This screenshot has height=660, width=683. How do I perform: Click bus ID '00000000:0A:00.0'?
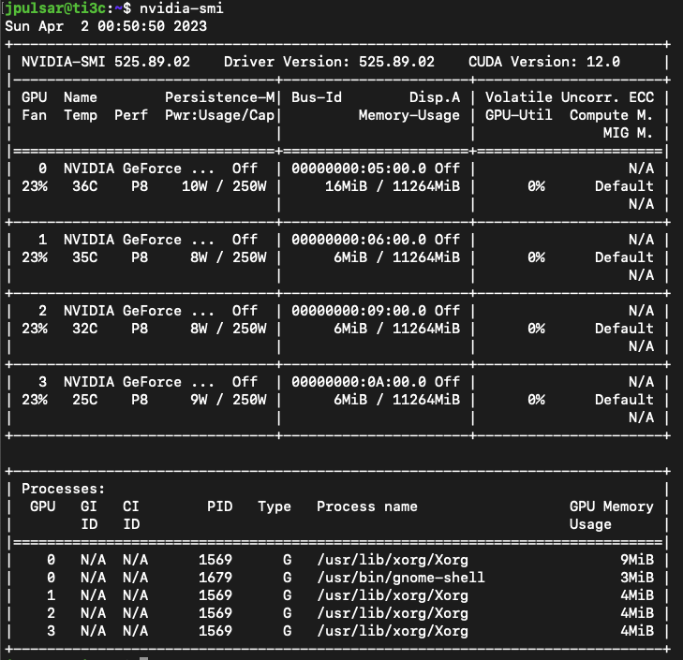pos(359,382)
